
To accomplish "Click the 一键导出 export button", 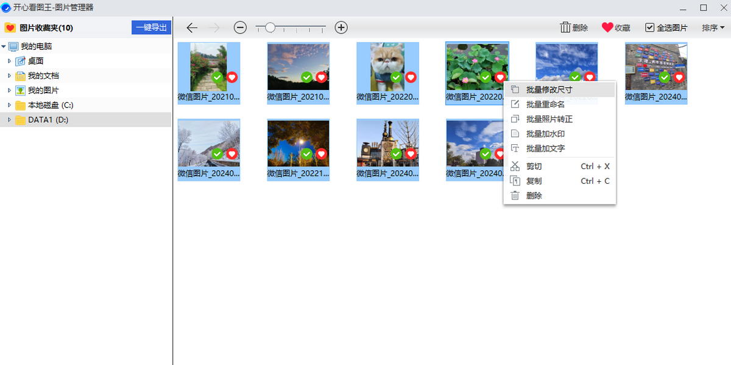I will click(x=151, y=27).
